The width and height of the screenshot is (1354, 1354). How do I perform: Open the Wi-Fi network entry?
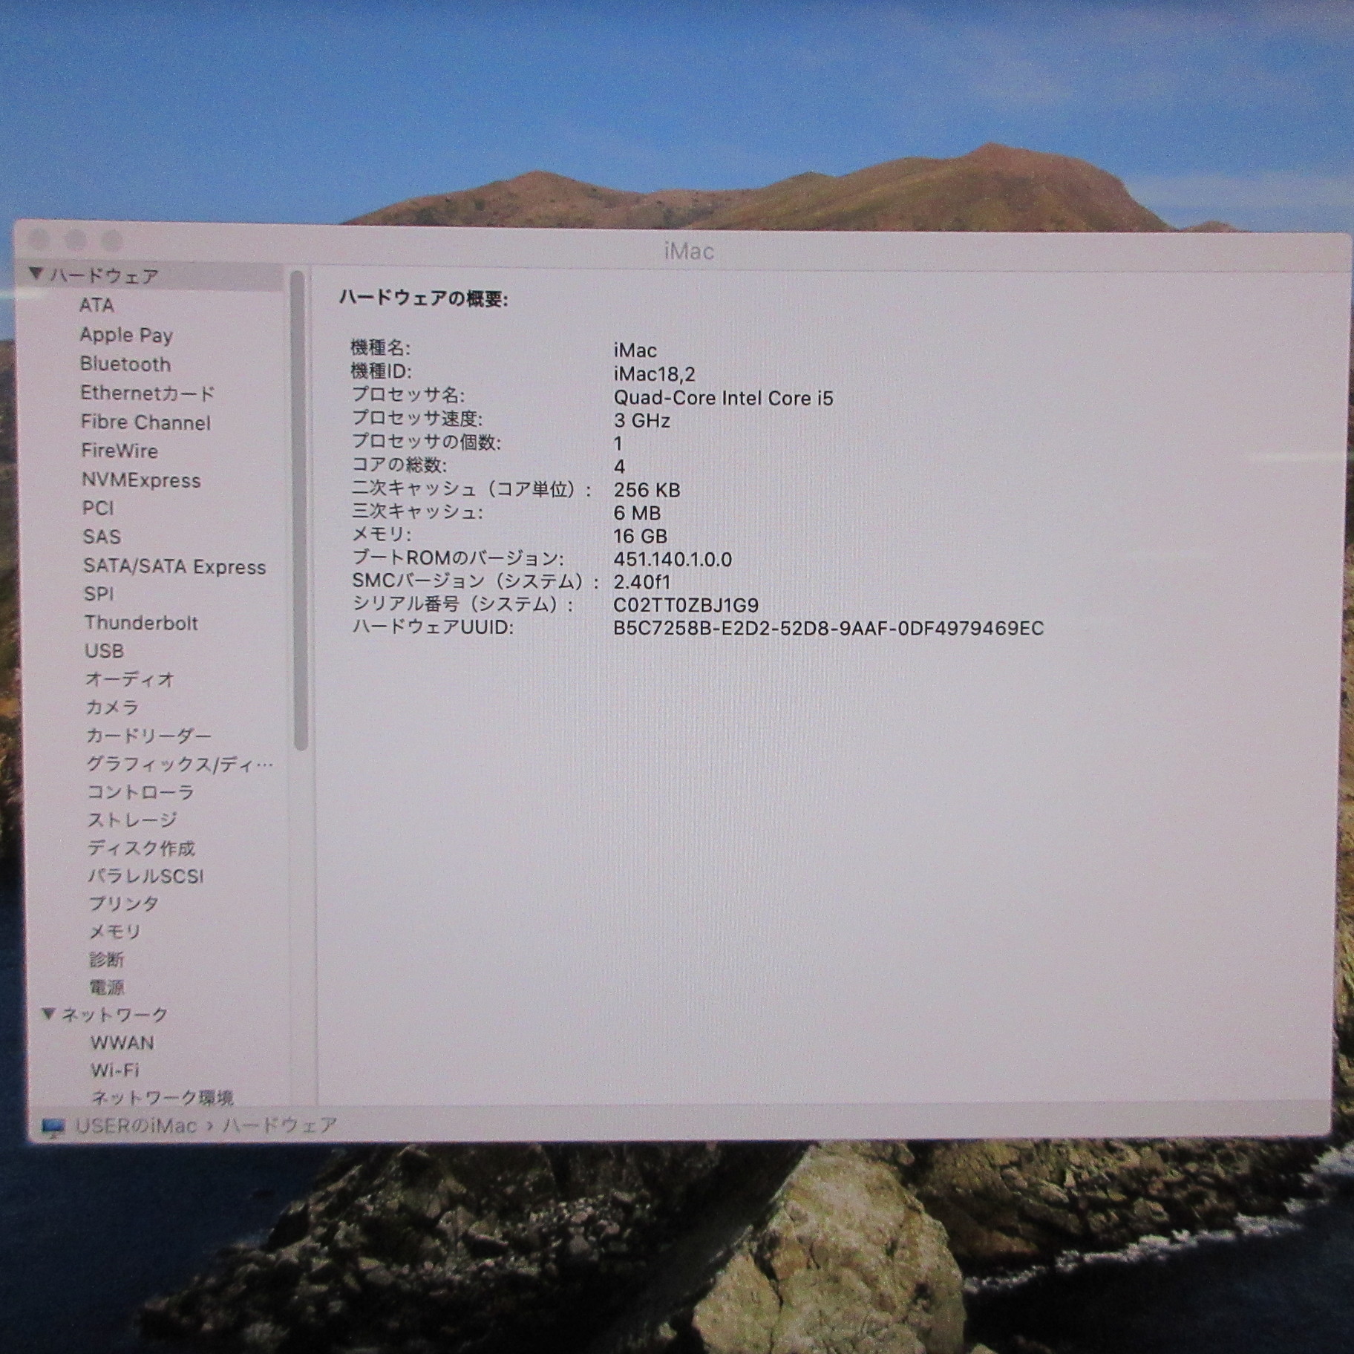pyautogui.click(x=115, y=1070)
